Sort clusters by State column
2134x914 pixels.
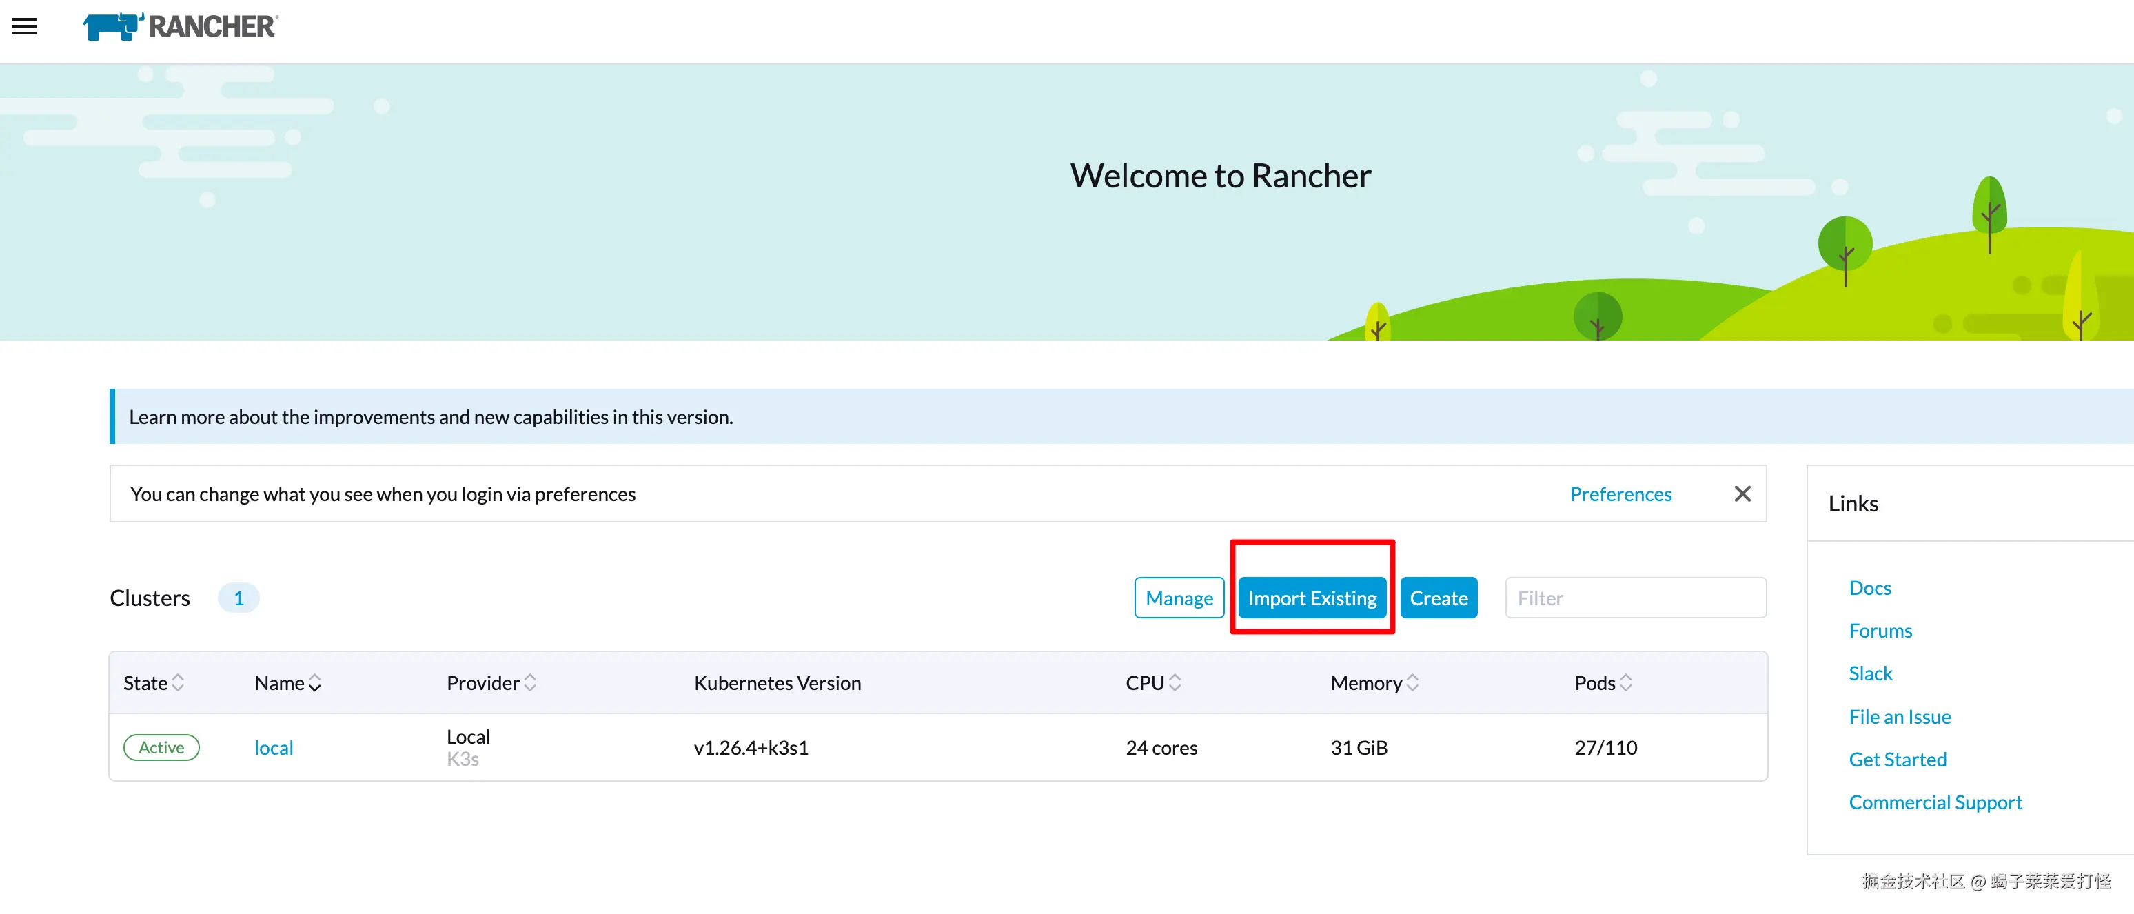tap(153, 683)
